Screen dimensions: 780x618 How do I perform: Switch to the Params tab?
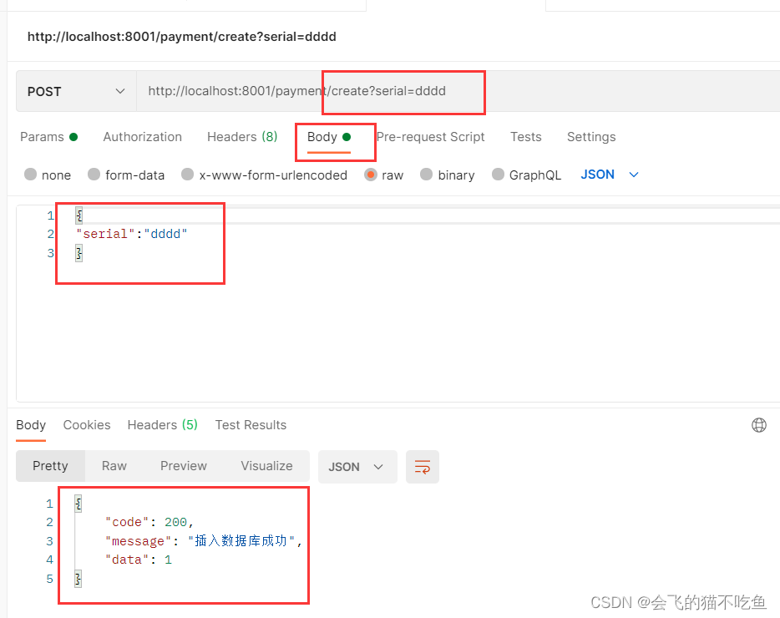[x=48, y=137]
